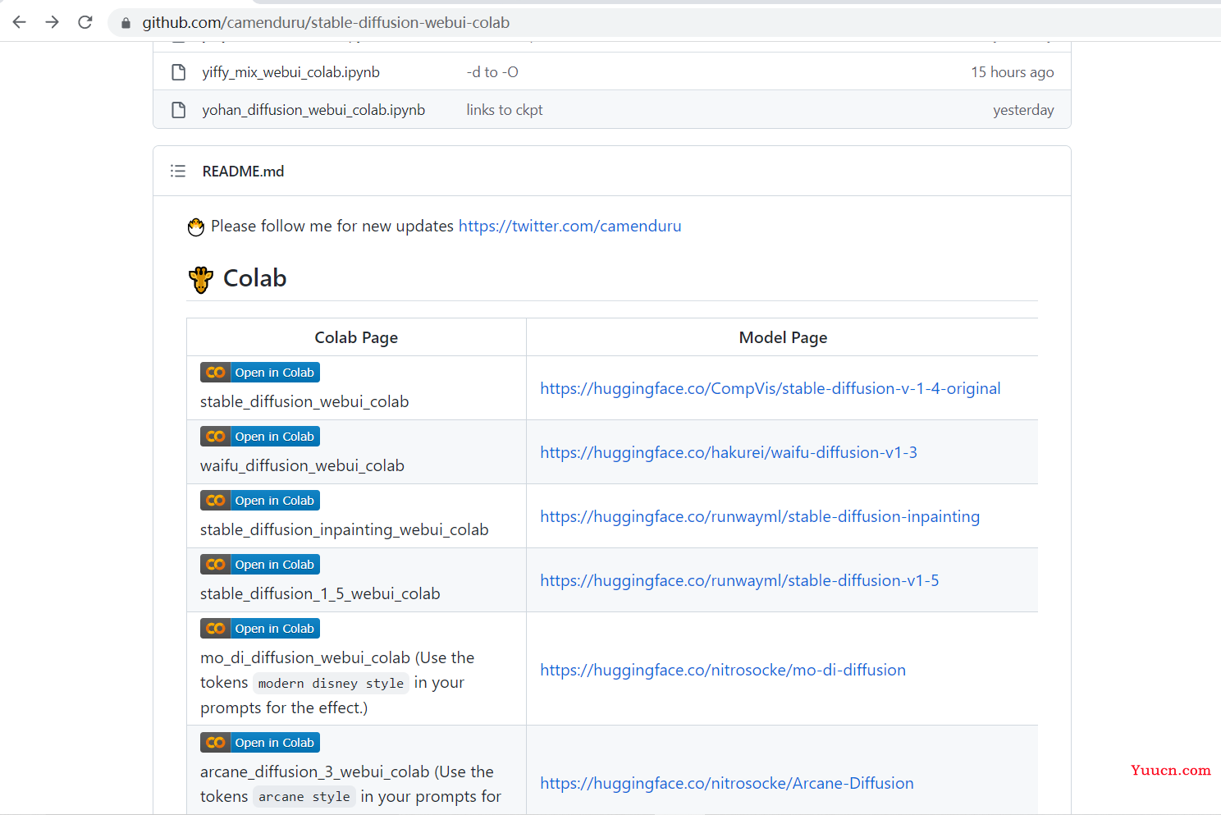The width and height of the screenshot is (1221, 815).
Task: Open the twitter.com/camenduru link
Action: tap(569, 226)
